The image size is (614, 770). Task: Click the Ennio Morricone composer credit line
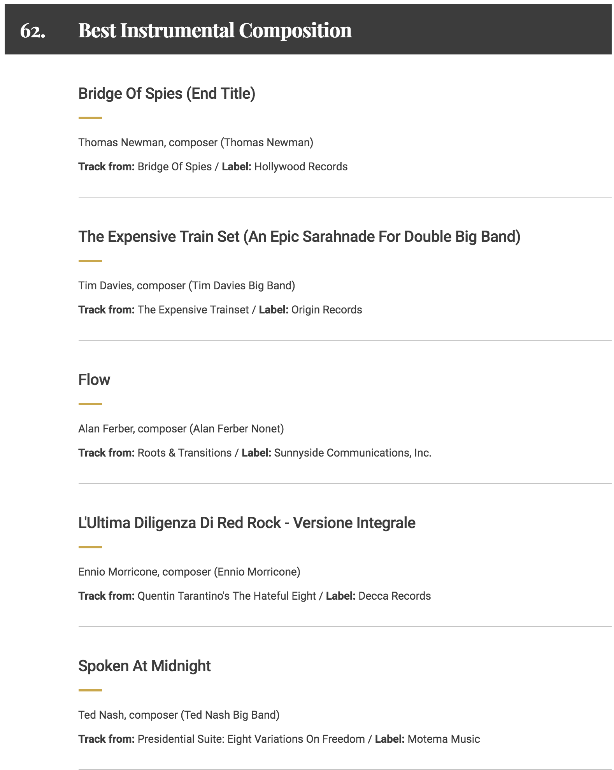(x=189, y=572)
